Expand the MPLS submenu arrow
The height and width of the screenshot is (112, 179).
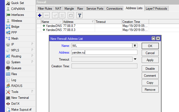[x=32, y=50]
